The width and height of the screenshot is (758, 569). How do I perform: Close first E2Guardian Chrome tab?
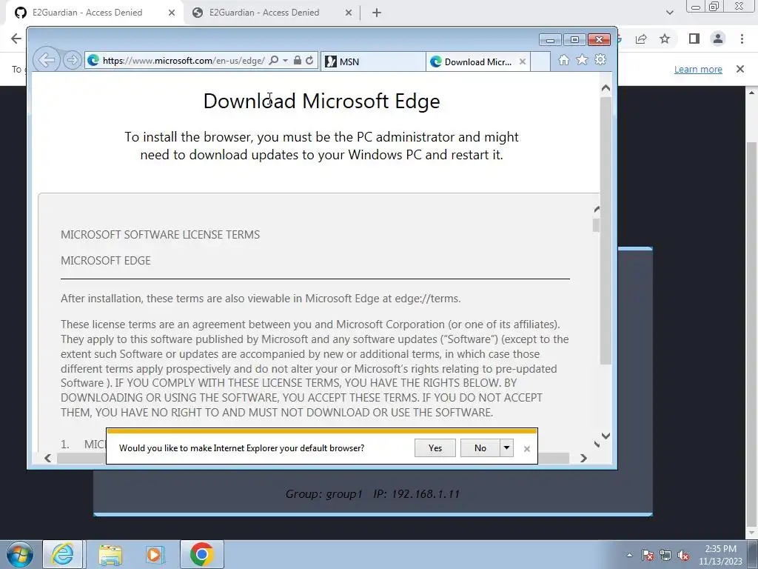(x=172, y=13)
